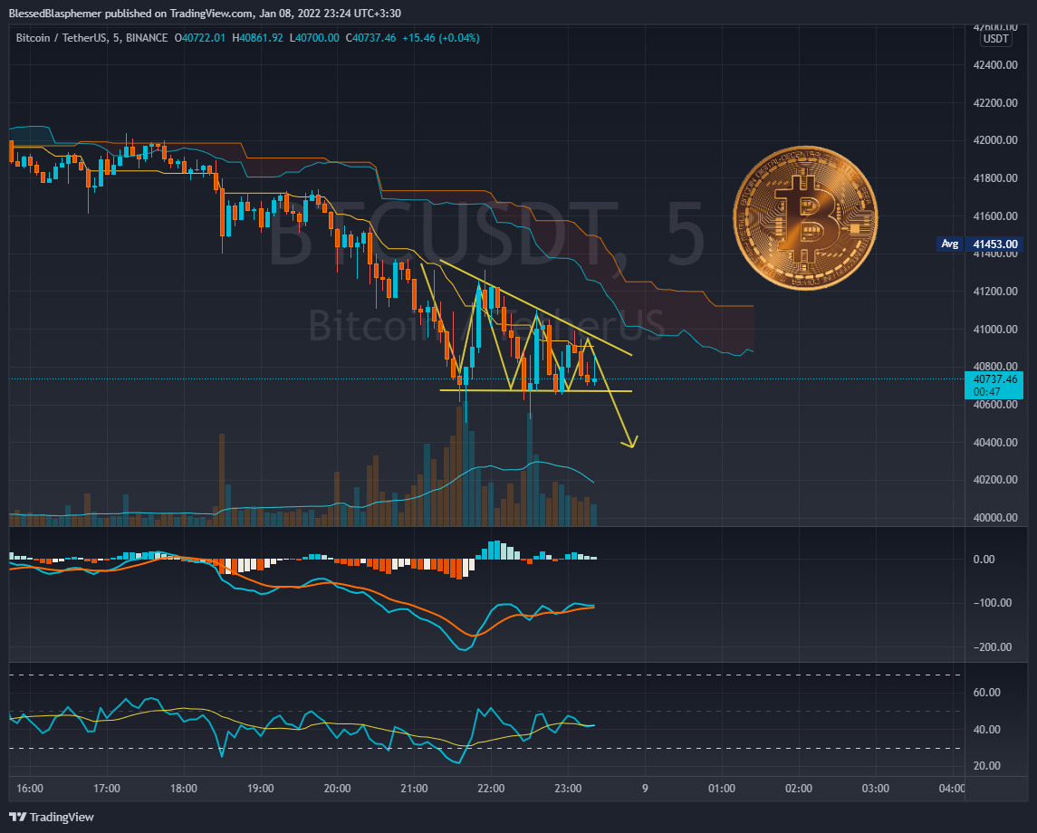1037x833 pixels.
Task: Click the 40000.00 price axis label
Action: [x=995, y=518]
